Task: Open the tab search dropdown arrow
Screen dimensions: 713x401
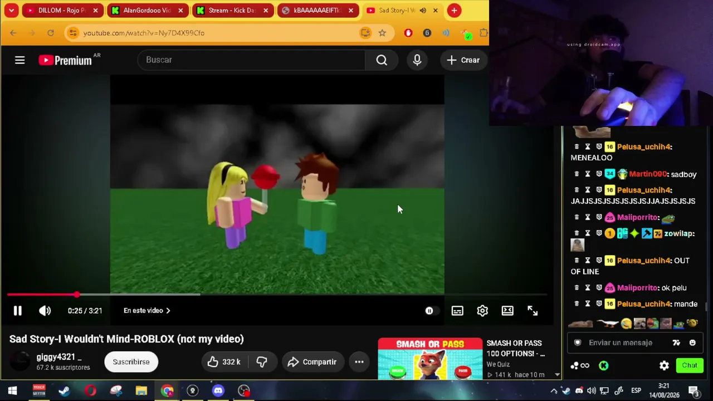Action: click(11, 11)
